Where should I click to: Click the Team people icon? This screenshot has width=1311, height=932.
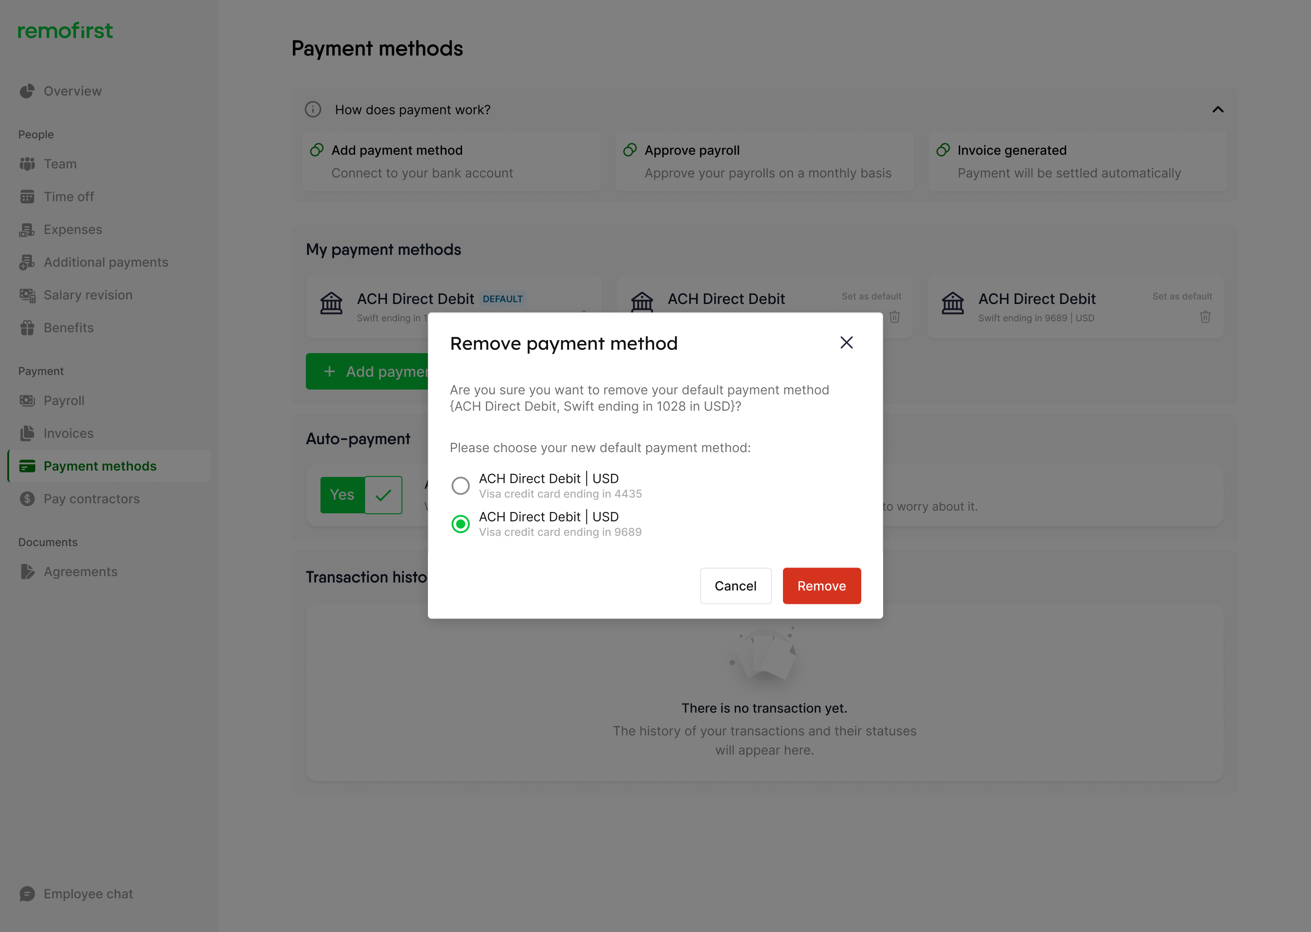tap(27, 164)
